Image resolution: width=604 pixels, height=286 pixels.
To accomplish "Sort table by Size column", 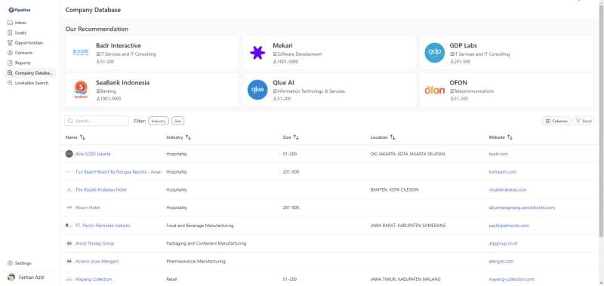I will point(291,137).
